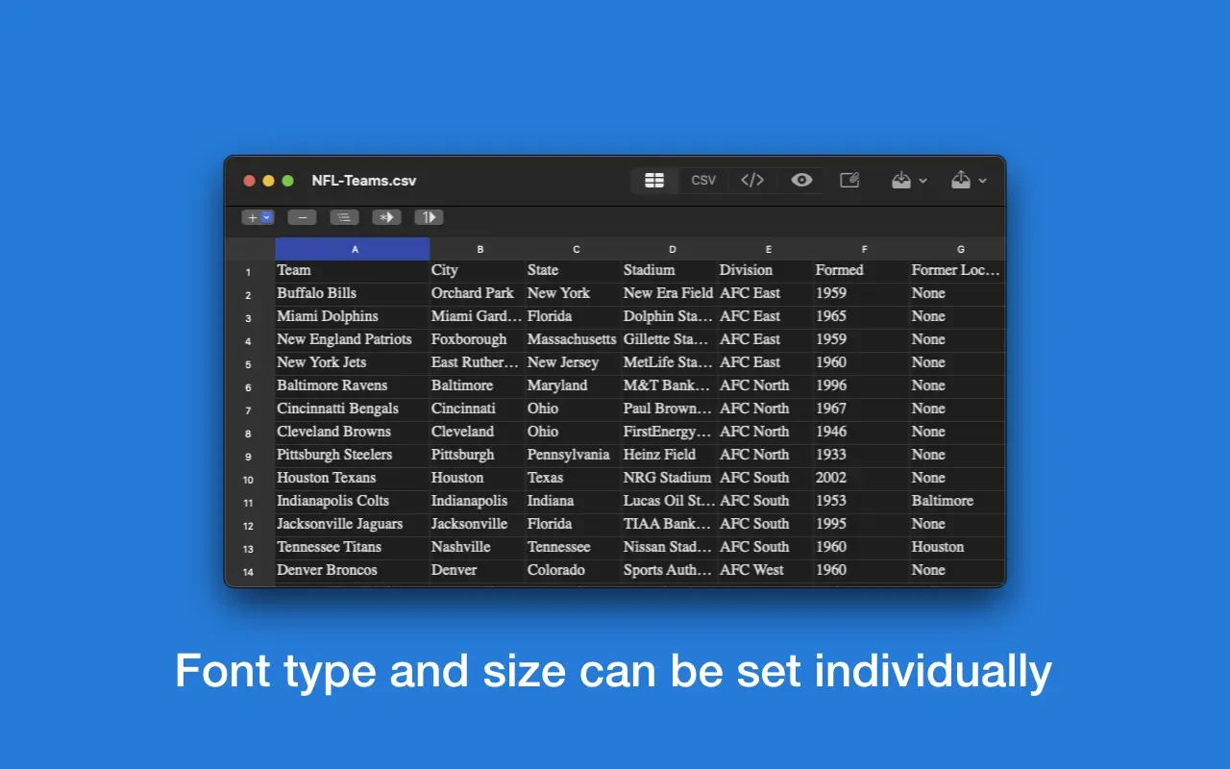Switch to CSV text view
This screenshot has width=1230, height=769.
click(x=703, y=181)
